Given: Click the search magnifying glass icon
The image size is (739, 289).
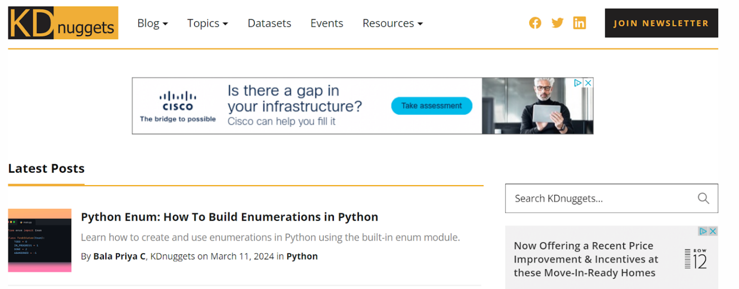Looking at the screenshot, I should point(703,198).
